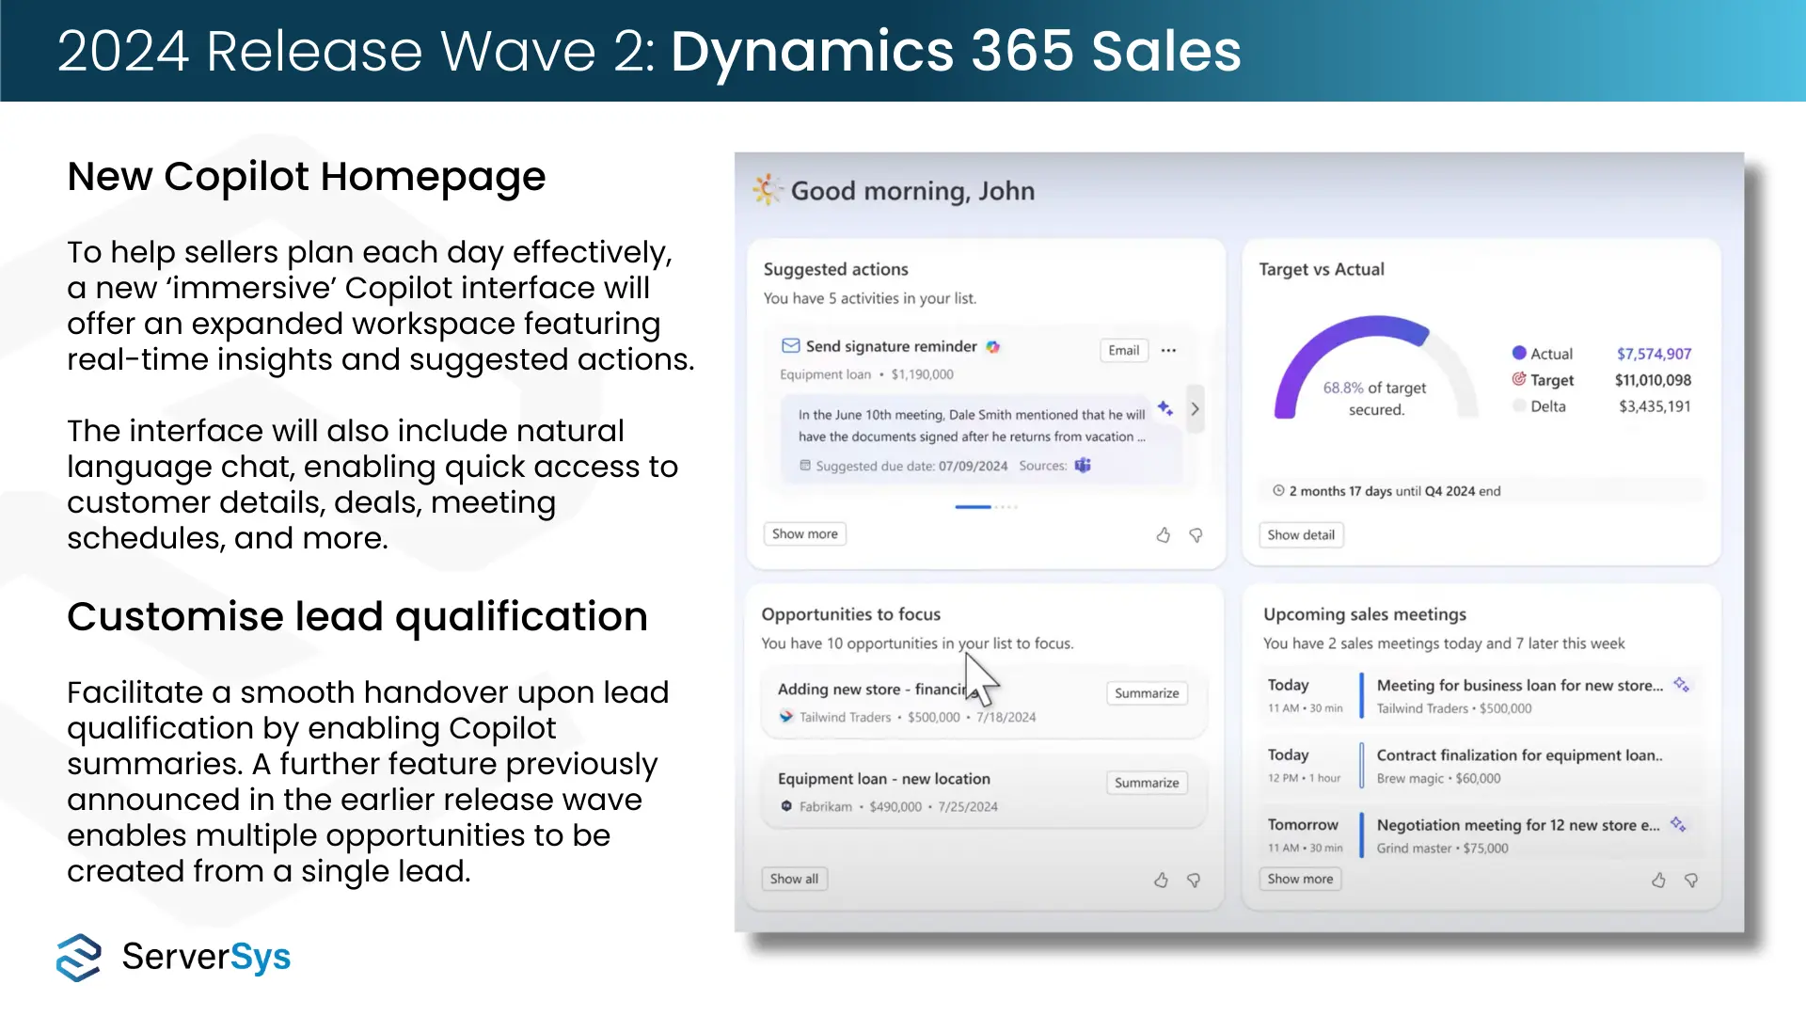Click the clock icon beside Q4 countdown
Image resolution: width=1806 pixels, height=1016 pixels.
click(x=1278, y=491)
